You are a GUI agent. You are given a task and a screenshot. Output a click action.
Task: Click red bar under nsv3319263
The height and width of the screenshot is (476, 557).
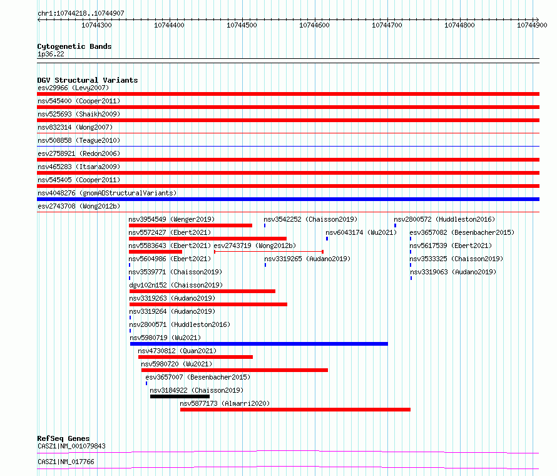point(208,304)
